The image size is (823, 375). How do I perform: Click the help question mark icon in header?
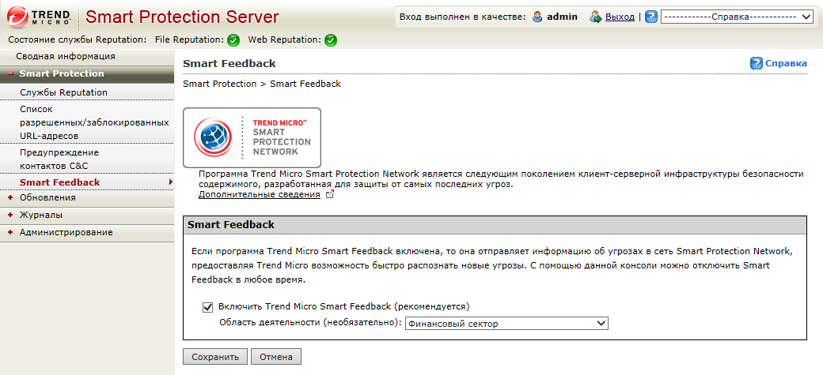(x=651, y=17)
